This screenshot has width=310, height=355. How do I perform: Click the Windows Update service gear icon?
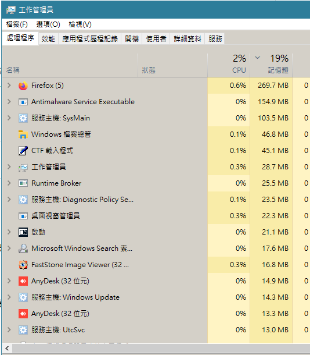tap(23, 297)
